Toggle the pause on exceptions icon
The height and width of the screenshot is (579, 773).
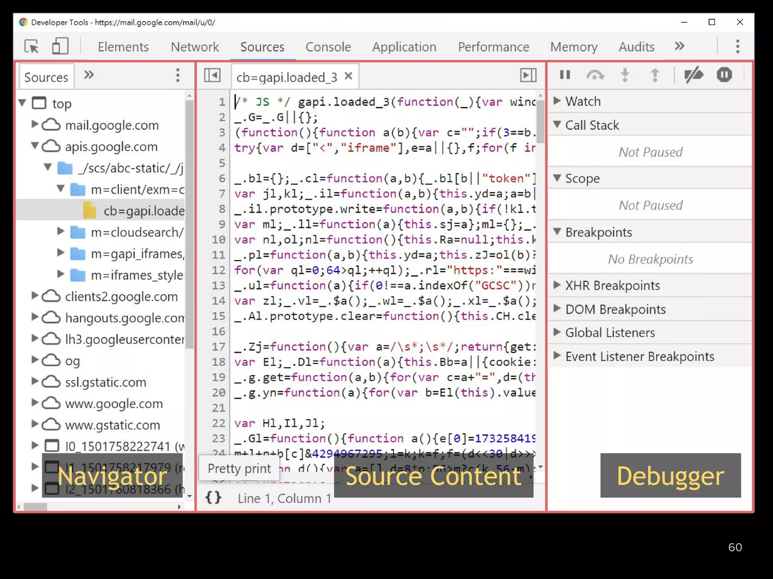click(x=724, y=75)
